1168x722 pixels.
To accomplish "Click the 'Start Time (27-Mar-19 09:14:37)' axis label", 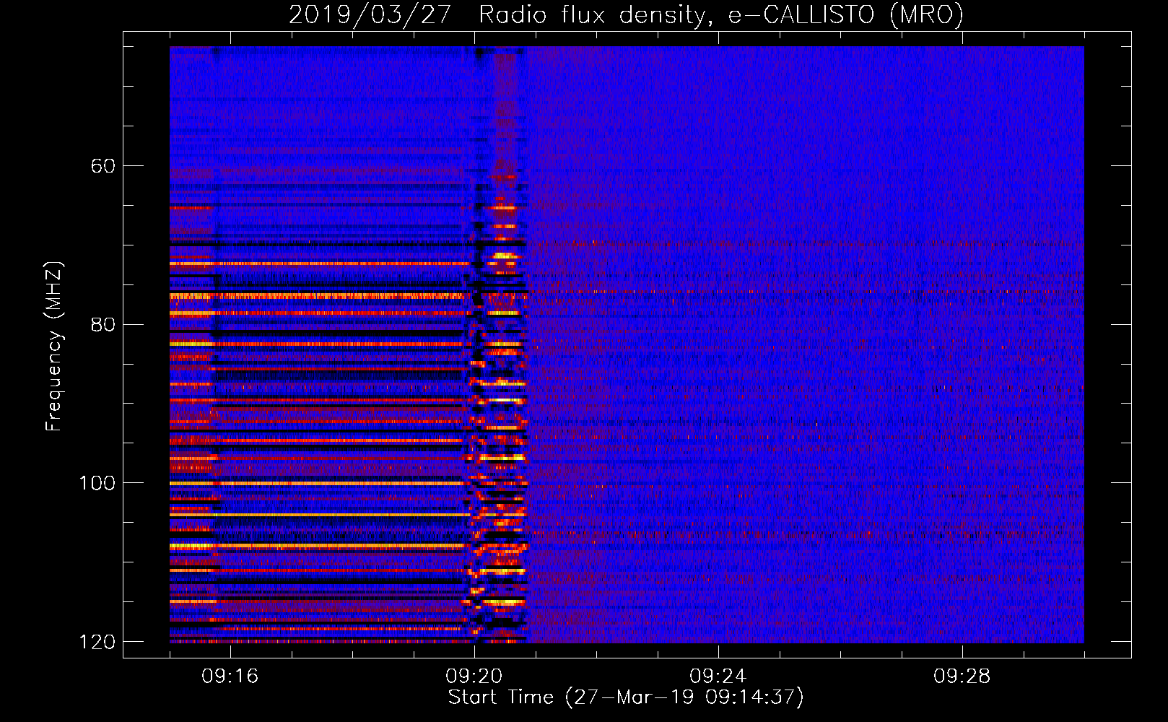I will click(x=626, y=697).
